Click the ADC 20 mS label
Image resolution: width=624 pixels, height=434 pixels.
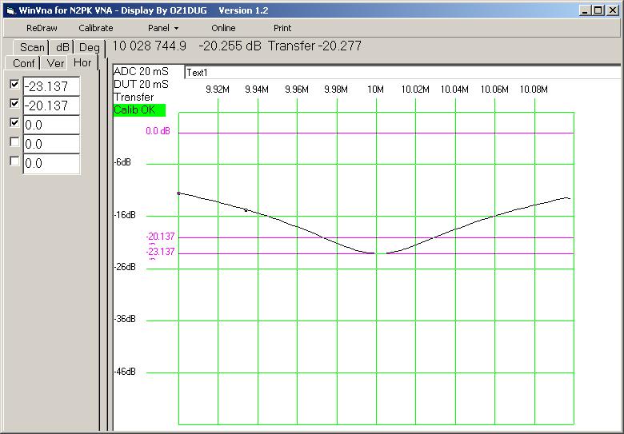tap(141, 72)
